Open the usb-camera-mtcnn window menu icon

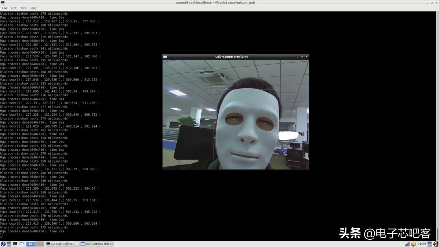pos(165,56)
